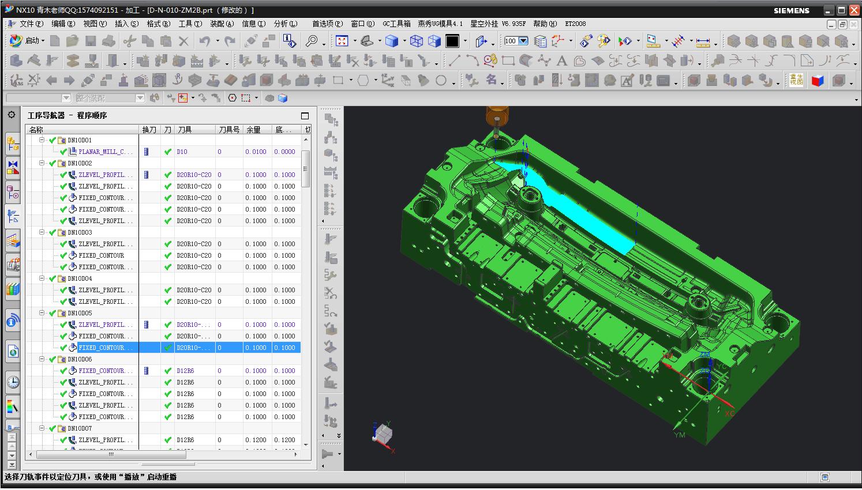Open the Constraint Navigator sidebar tab
The image size is (862, 490).
pos(13,167)
